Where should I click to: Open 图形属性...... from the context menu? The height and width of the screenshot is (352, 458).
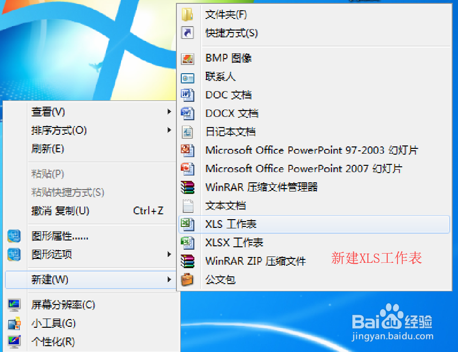(x=90, y=236)
